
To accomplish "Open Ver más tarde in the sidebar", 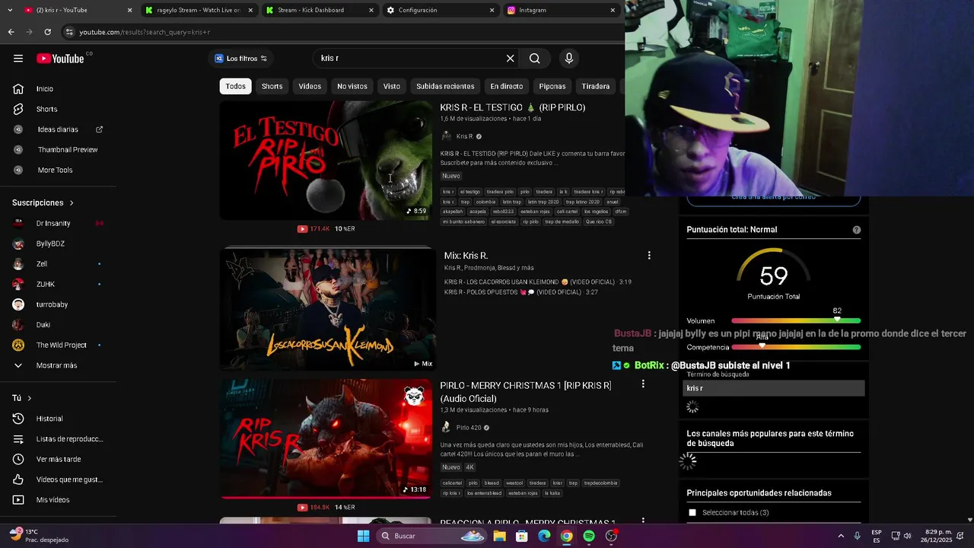I will click(x=59, y=459).
